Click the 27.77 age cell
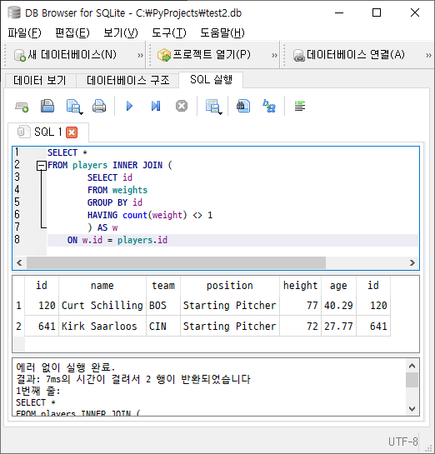 [338, 327]
